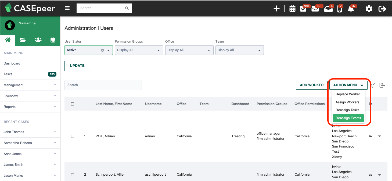392x181 pixels.
Task: Open tasks checkmark icon with 99+ badge
Action: 303,9
